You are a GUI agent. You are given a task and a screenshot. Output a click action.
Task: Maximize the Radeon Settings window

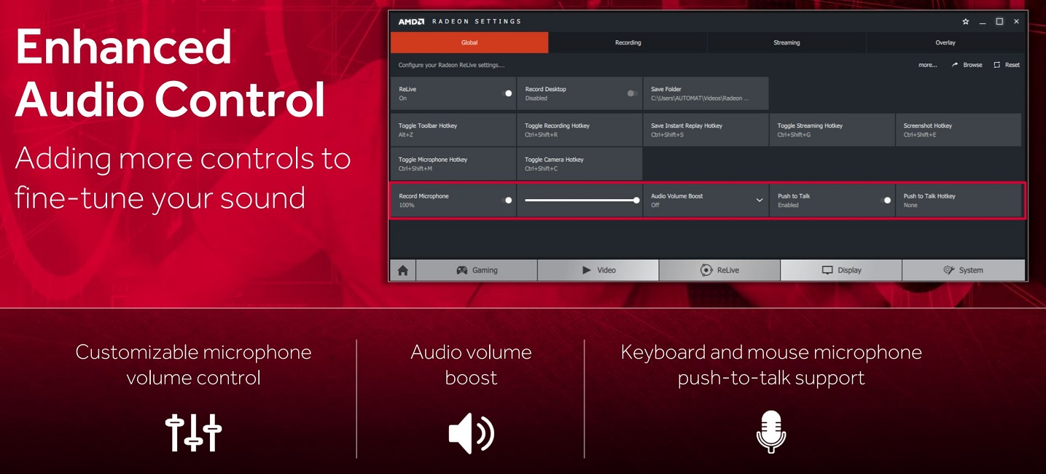point(999,22)
